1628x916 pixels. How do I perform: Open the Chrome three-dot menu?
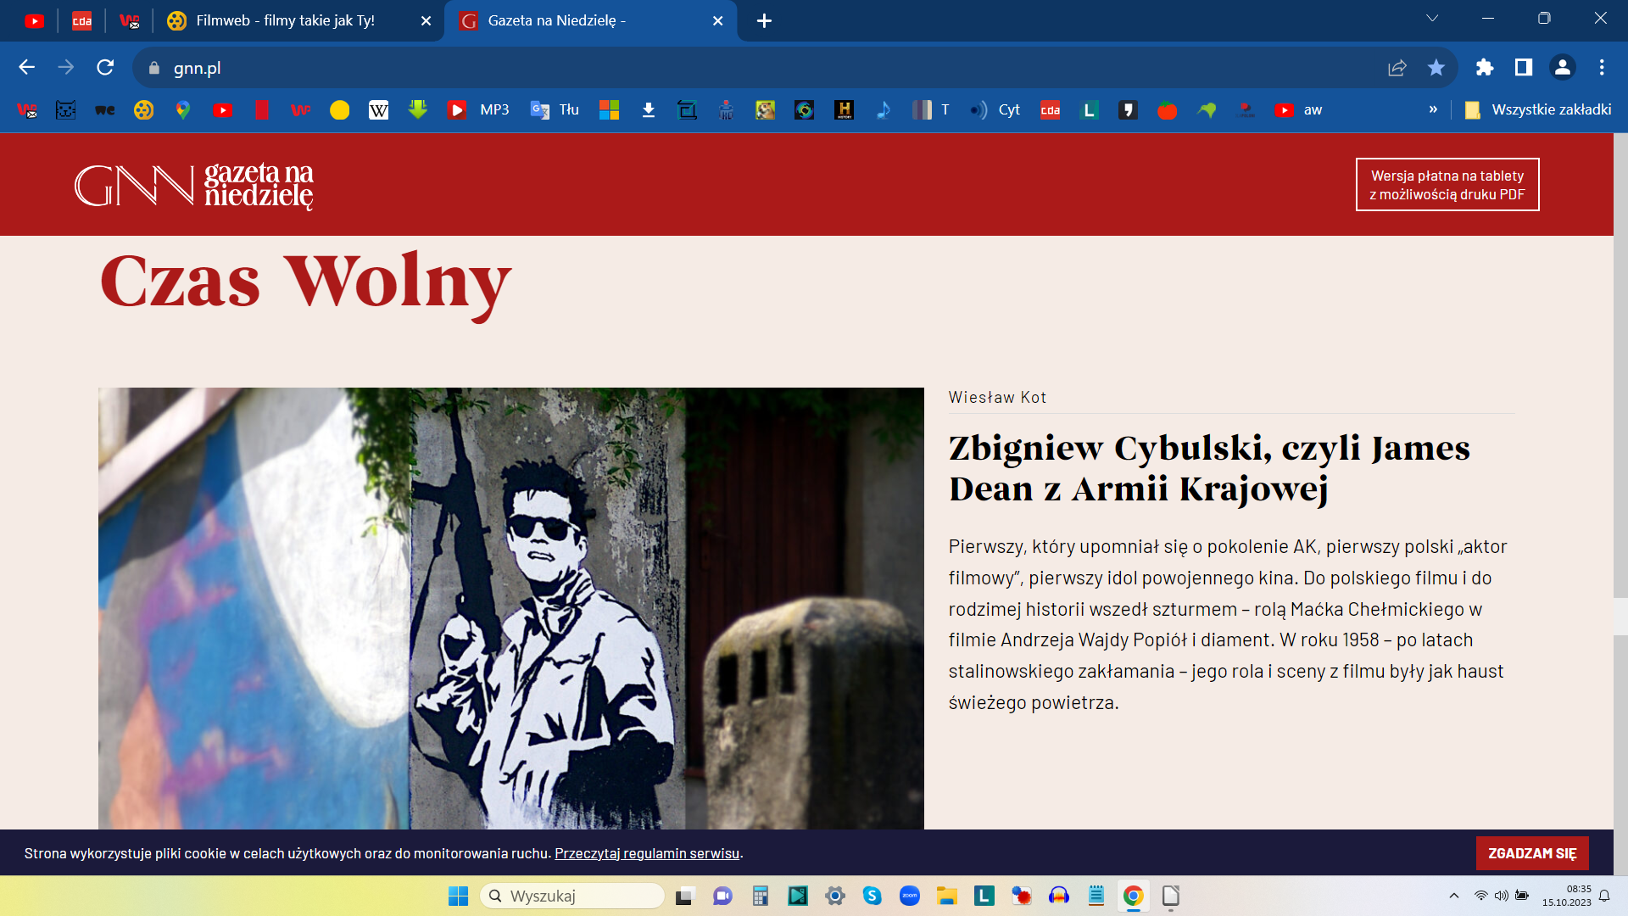(1602, 68)
